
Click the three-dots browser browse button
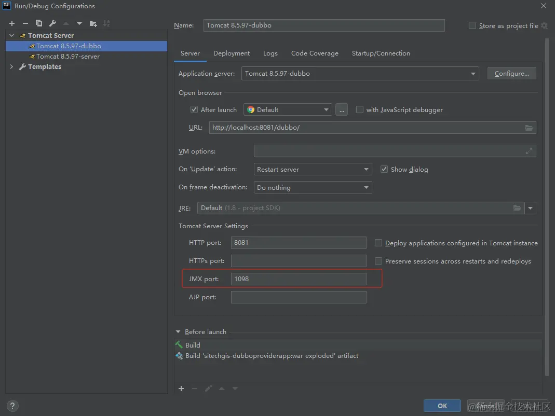(342, 109)
